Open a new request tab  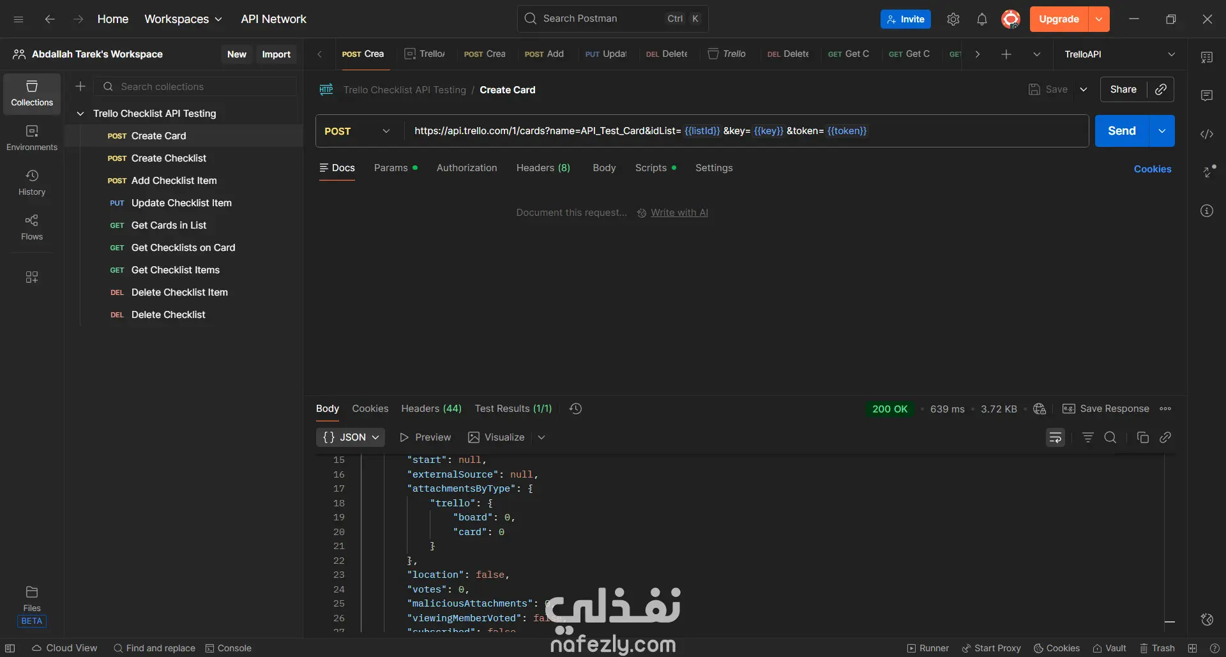[1006, 54]
